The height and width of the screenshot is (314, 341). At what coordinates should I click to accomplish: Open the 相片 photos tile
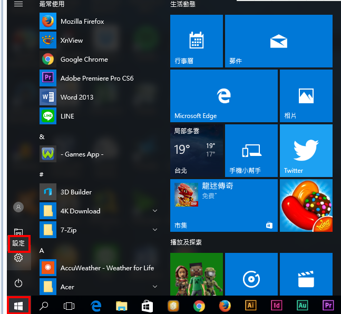pos(306,96)
